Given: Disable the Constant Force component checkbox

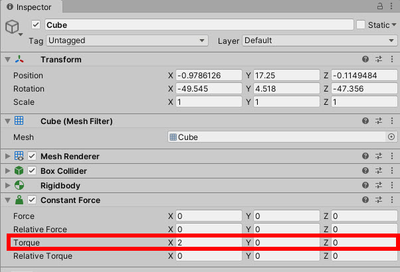Looking at the screenshot, I should click(x=32, y=200).
